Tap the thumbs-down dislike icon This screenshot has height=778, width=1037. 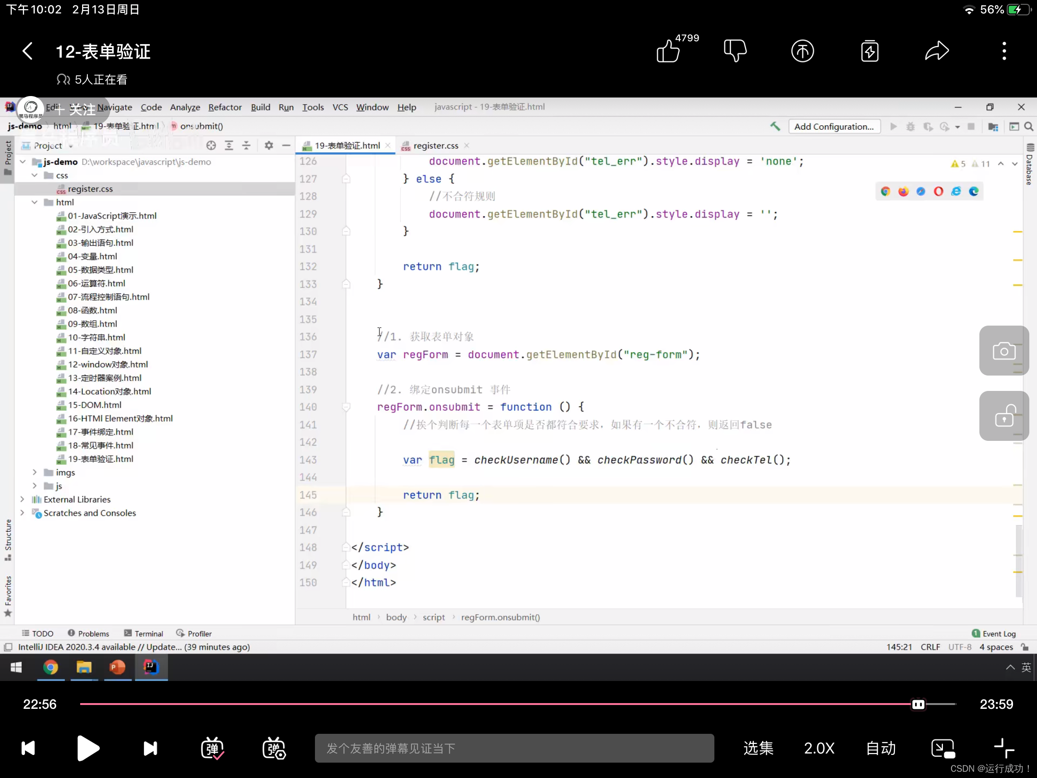pyautogui.click(x=735, y=50)
